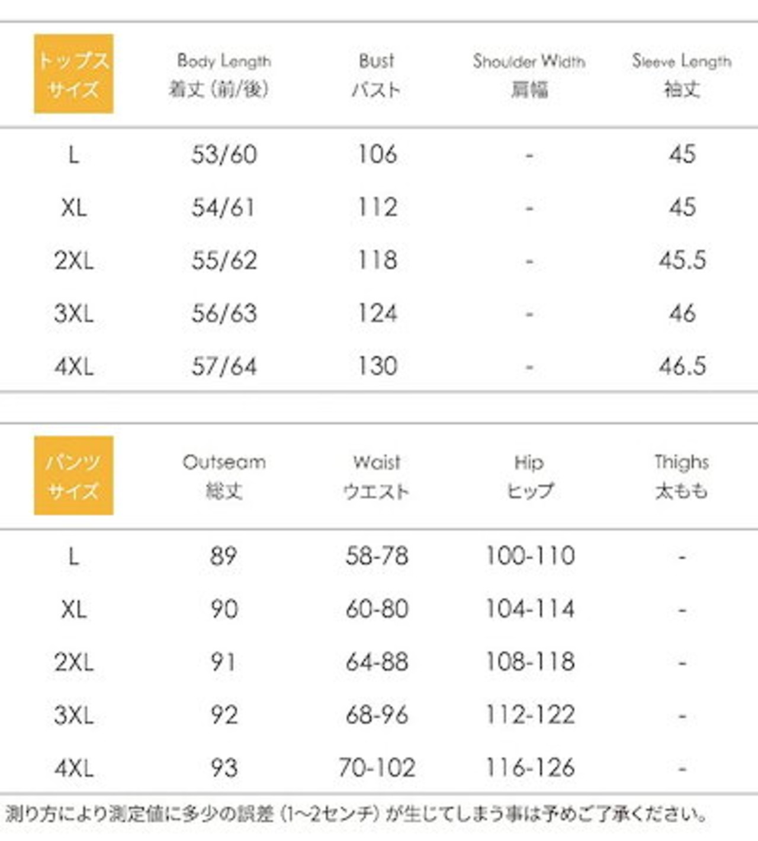Select the outseam value 89
Image resolution: width=758 pixels, height=841 pixels.
[x=224, y=556]
